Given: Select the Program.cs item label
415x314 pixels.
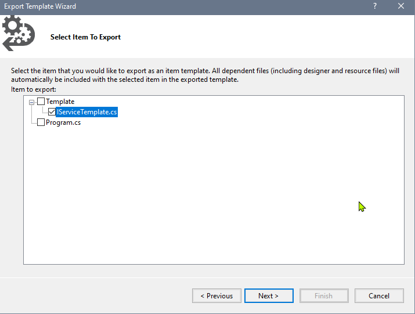Looking at the screenshot, I should tap(63, 122).
